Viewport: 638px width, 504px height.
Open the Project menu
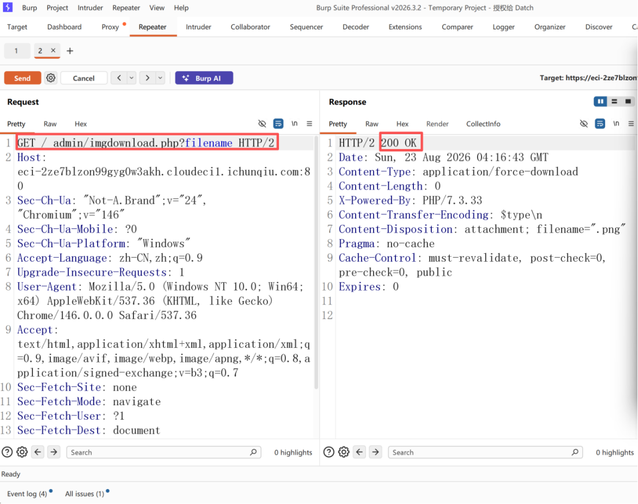[57, 8]
